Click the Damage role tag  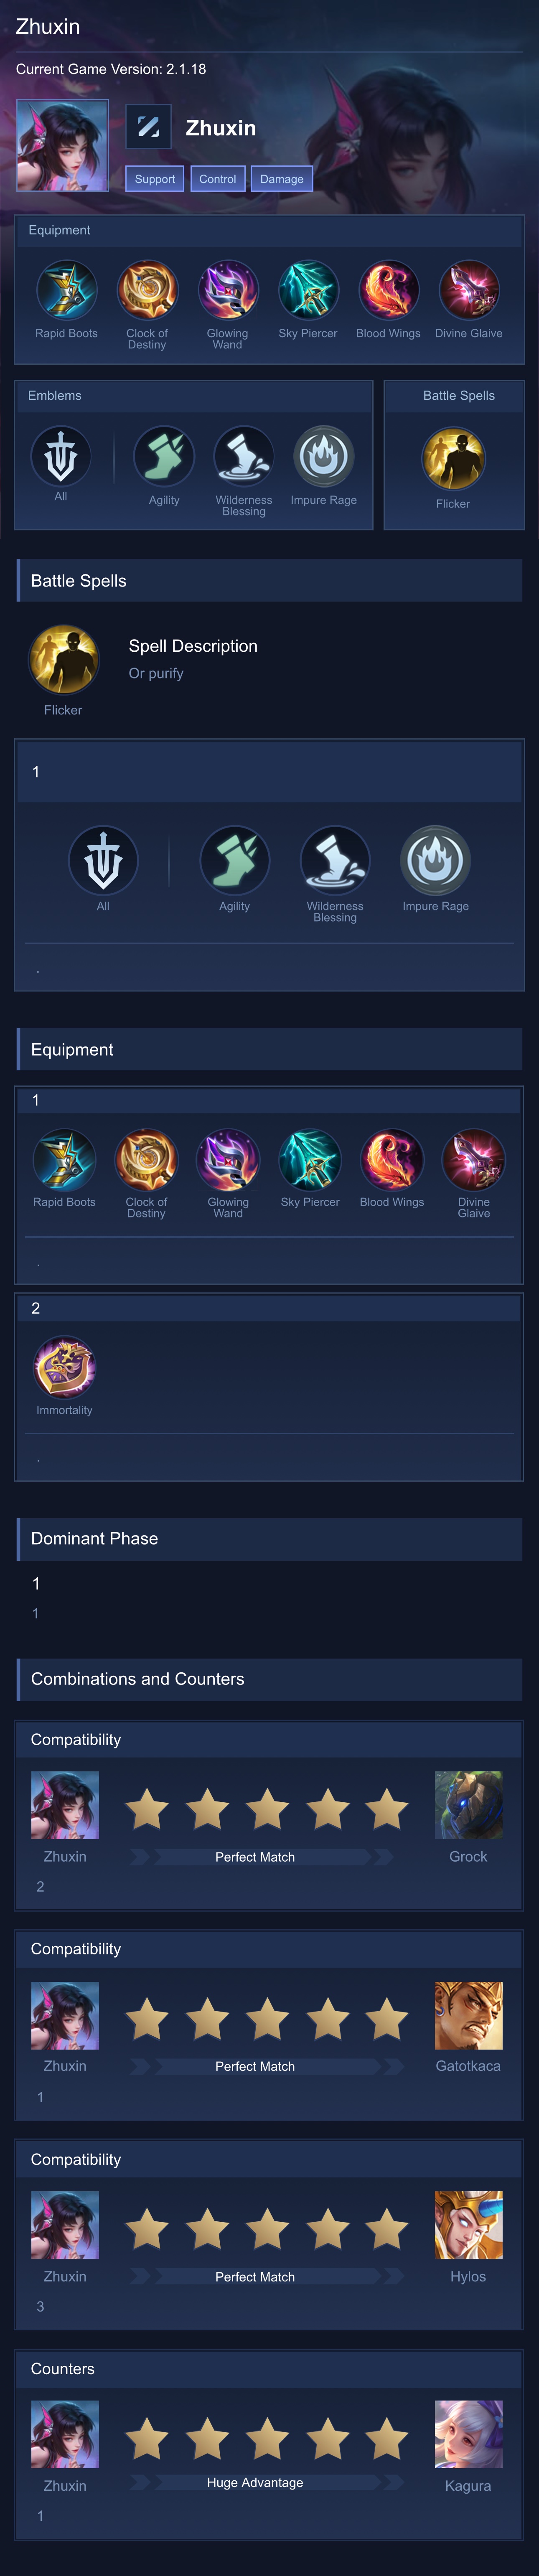pyautogui.click(x=282, y=179)
